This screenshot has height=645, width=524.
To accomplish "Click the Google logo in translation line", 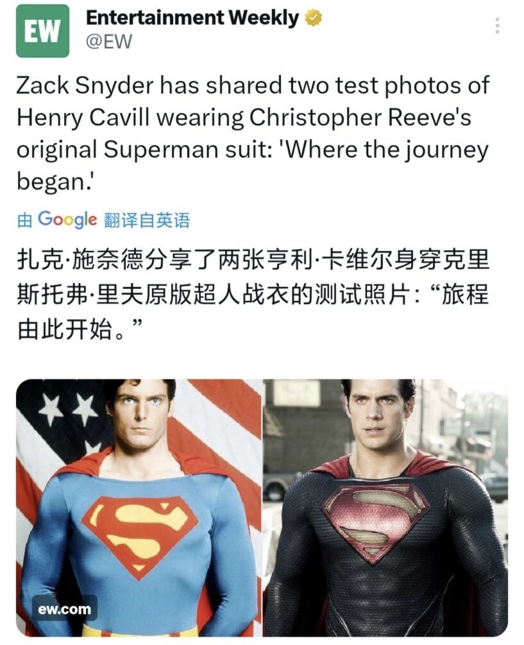I will pos(68,219).
